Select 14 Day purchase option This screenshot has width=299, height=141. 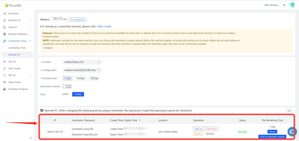[x=81, y=78]
